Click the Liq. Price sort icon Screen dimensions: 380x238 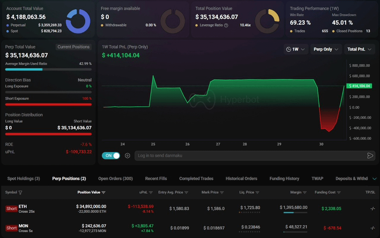pyautogui.click(x=257, y=193)
